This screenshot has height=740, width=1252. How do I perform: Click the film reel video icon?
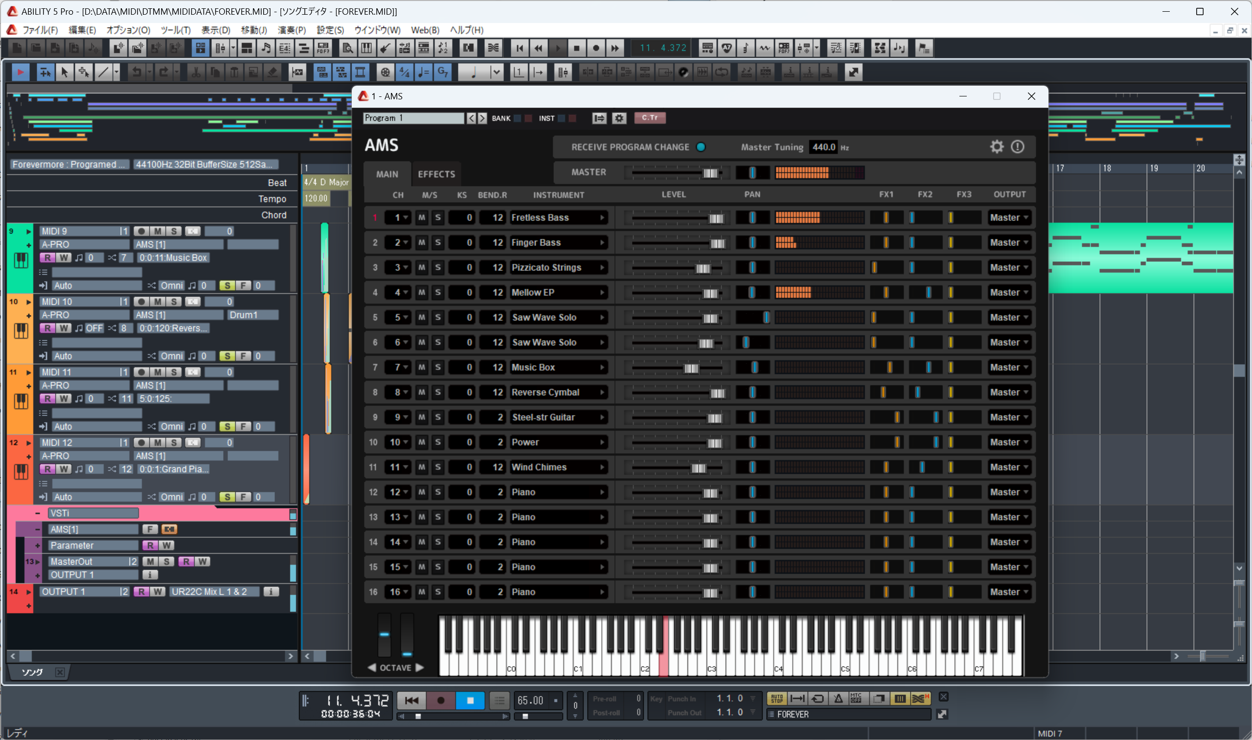(385, 72)
